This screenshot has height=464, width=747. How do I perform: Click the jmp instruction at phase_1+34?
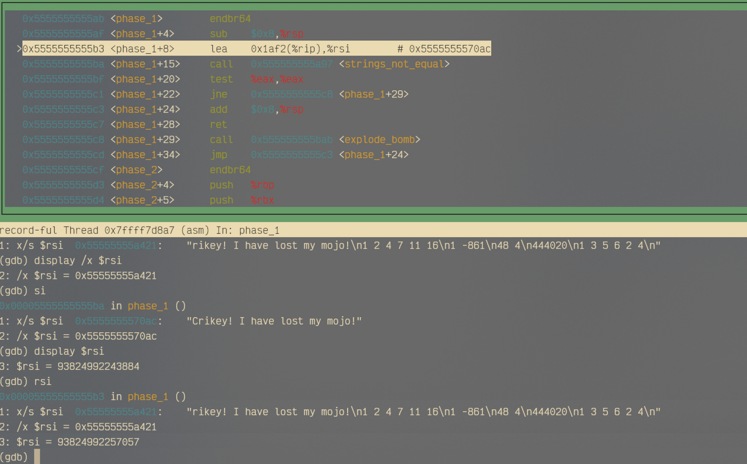218,155
